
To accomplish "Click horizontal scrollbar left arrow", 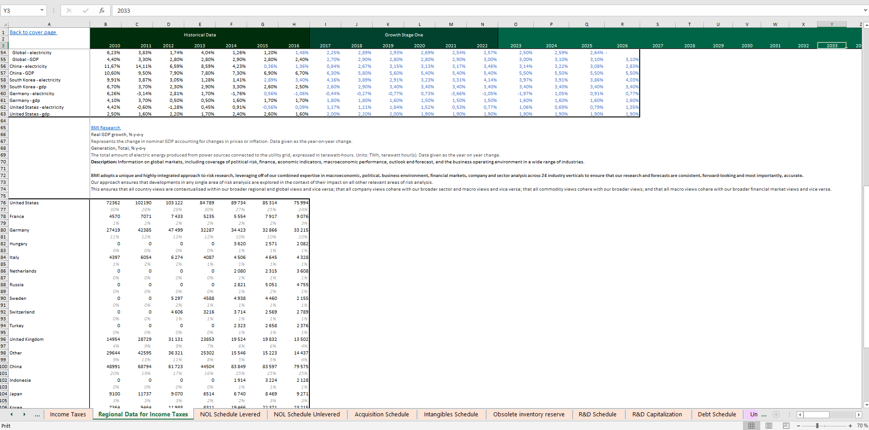I will (x=799, y=415).
